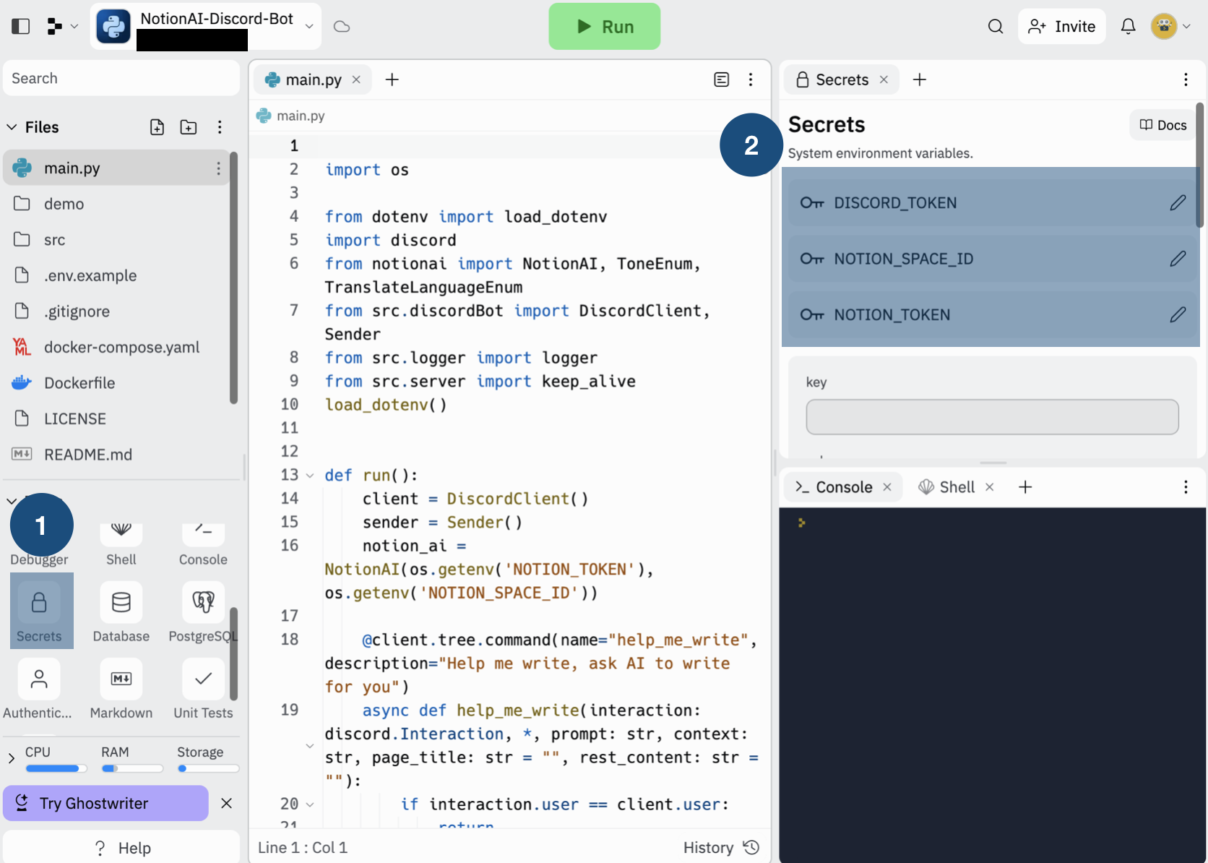The image size is (1208, 863).
Task: Open console pane more options
Action: tap(1186, 487)
